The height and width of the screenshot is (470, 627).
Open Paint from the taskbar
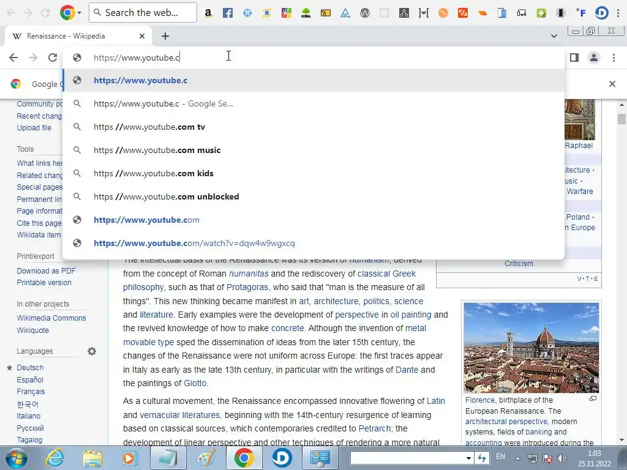[x=206, y=458]
